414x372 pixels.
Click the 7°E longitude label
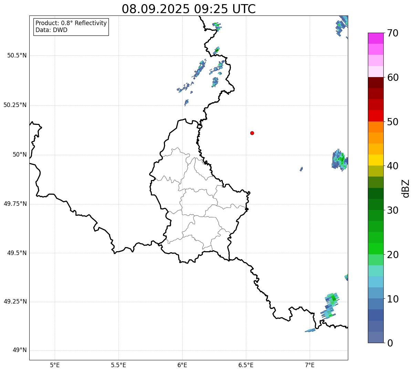tap(310, 365)
